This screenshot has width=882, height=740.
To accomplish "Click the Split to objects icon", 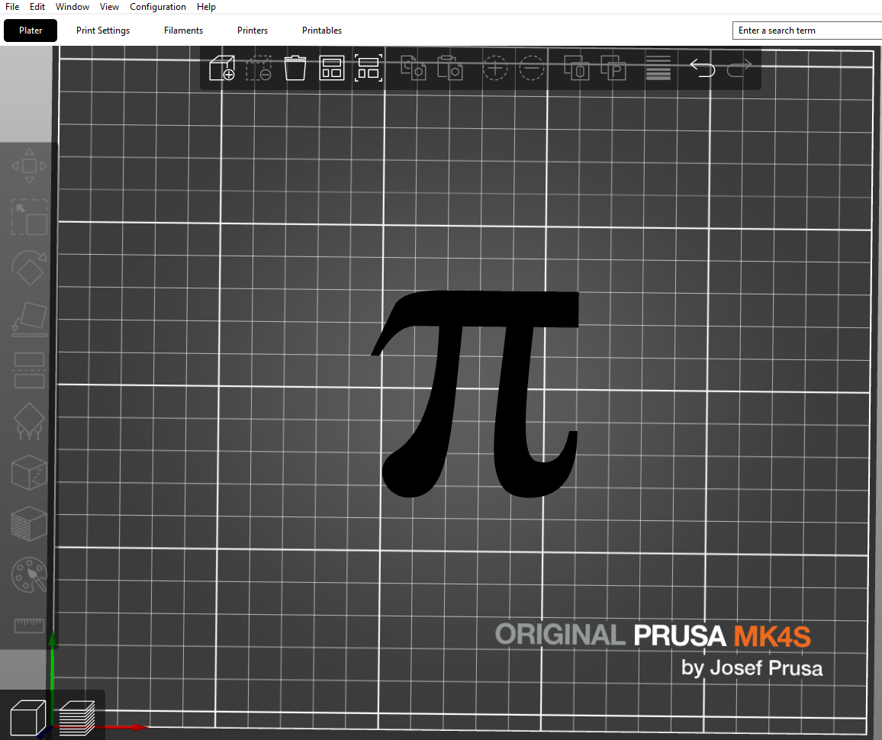I will click(x=577, y=67).
